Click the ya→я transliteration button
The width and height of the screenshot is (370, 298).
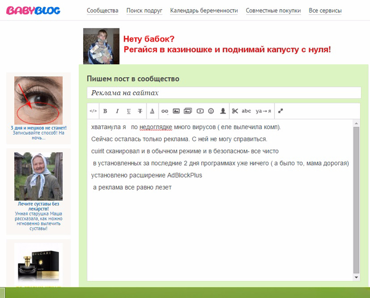tap(263, 111)
